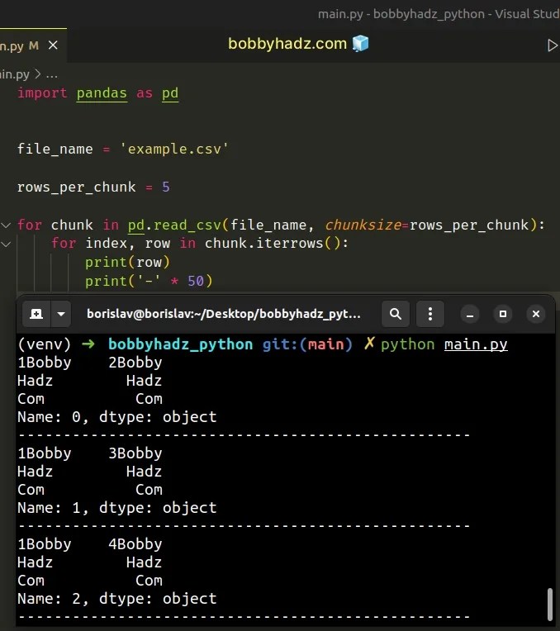Close the terminal window
This screenshot has height=631, width=560.
536,314
